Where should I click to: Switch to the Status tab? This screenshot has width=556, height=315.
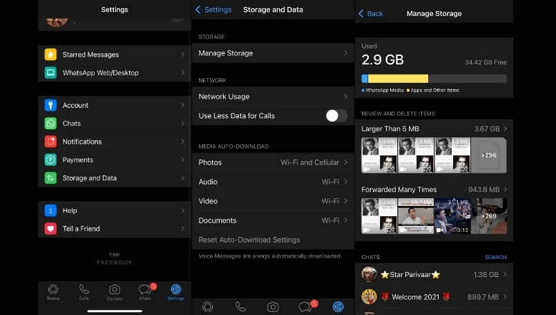(x=53, y=292)
